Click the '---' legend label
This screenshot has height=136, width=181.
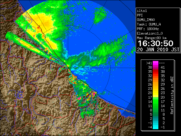coord(162,63)
